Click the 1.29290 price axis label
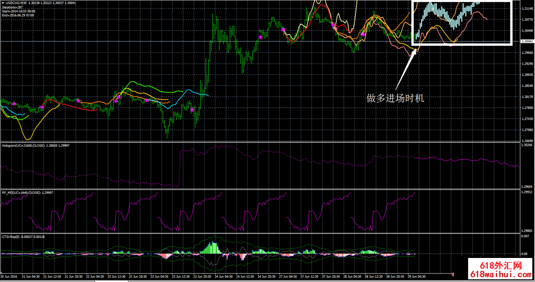 527,64
